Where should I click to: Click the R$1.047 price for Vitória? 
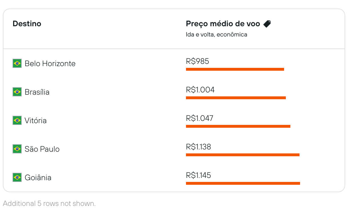click(x=199, y=118)
